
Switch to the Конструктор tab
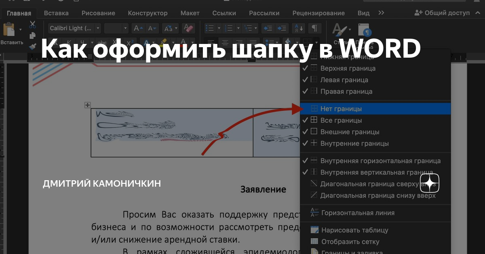(x=148, y=13)
